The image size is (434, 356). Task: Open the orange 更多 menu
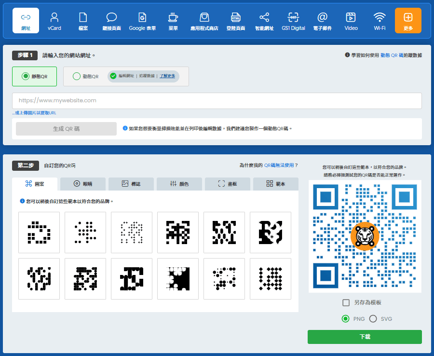click(x=408, y=20)
